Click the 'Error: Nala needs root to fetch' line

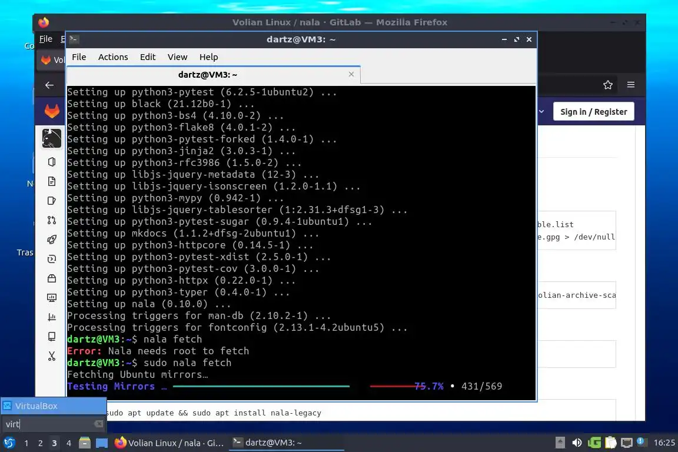click(158, 351)
